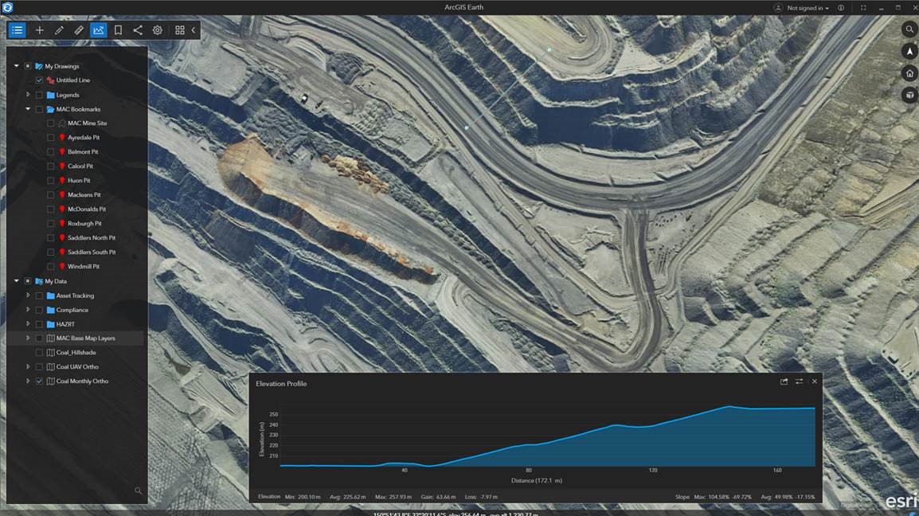Screen dimensions: 919x516
Task: Click the Ayredale Pit red pin icon
Action: 61,137
